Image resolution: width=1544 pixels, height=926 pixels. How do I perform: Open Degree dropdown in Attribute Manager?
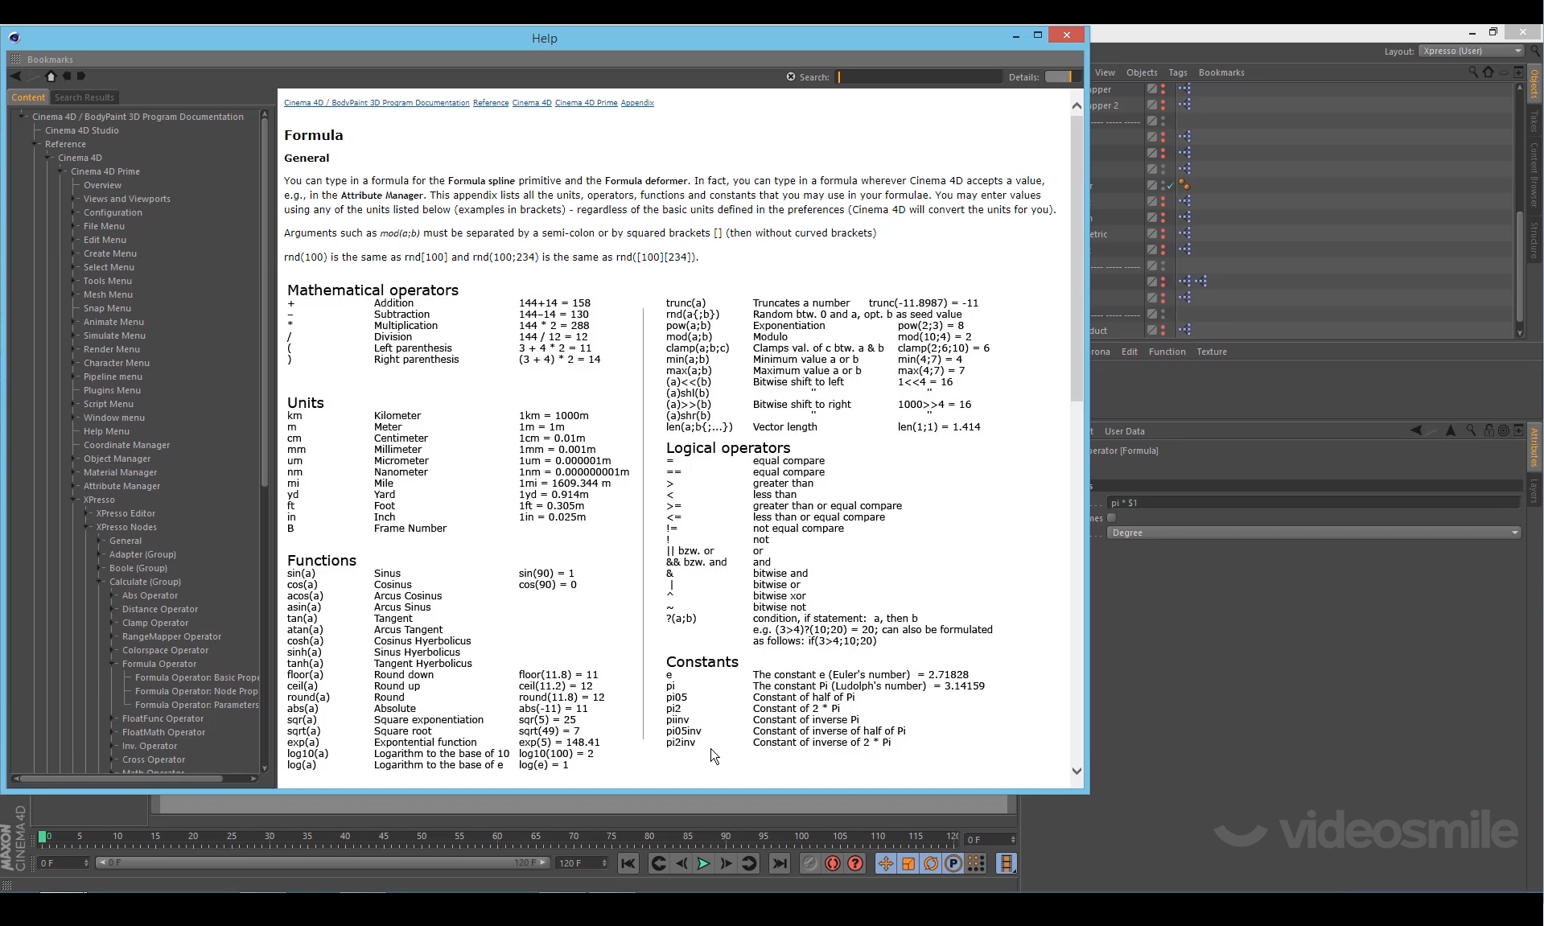[1315, 533]
